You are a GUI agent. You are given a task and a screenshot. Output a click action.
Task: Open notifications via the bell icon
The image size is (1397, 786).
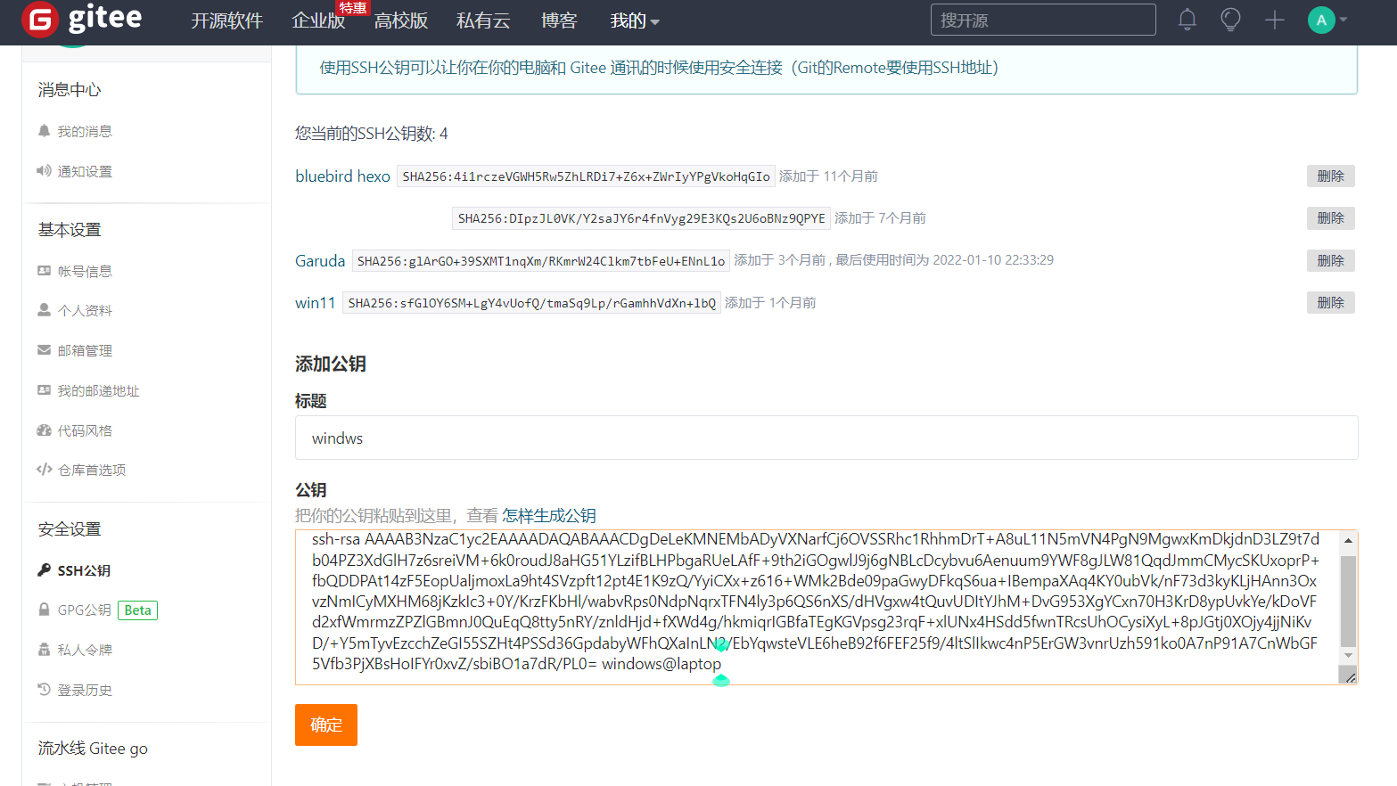(x=1186, y=20)
